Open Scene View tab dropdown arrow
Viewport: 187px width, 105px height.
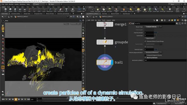click(9, 14)
